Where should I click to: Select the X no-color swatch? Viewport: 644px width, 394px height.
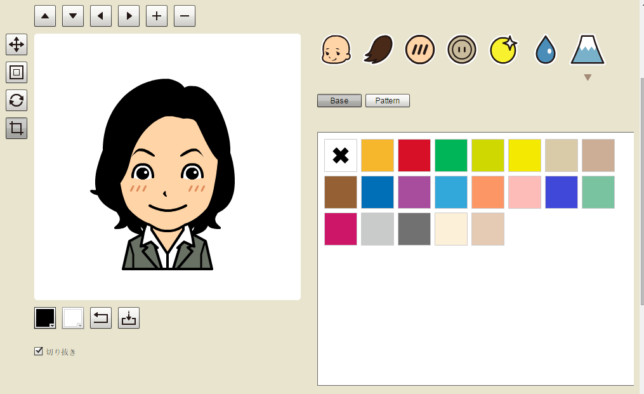[x=341, y=155]
